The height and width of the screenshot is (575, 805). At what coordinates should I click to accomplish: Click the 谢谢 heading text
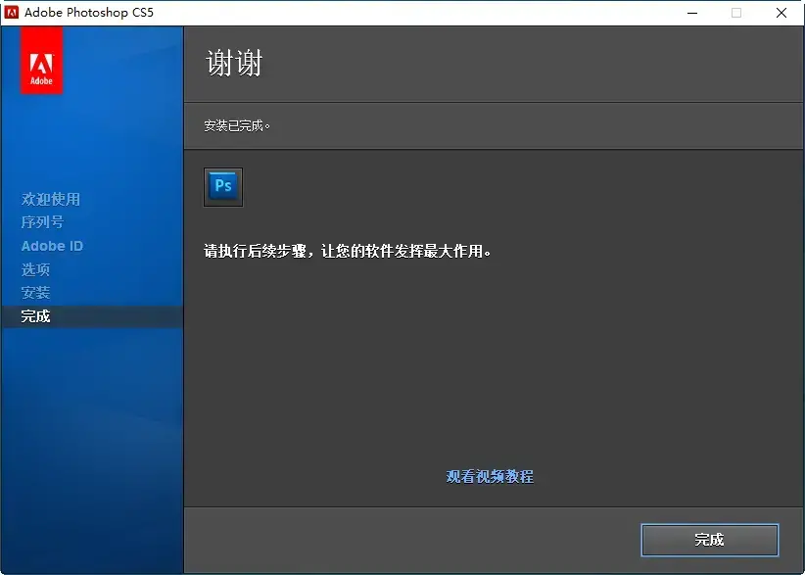point(234,63)
